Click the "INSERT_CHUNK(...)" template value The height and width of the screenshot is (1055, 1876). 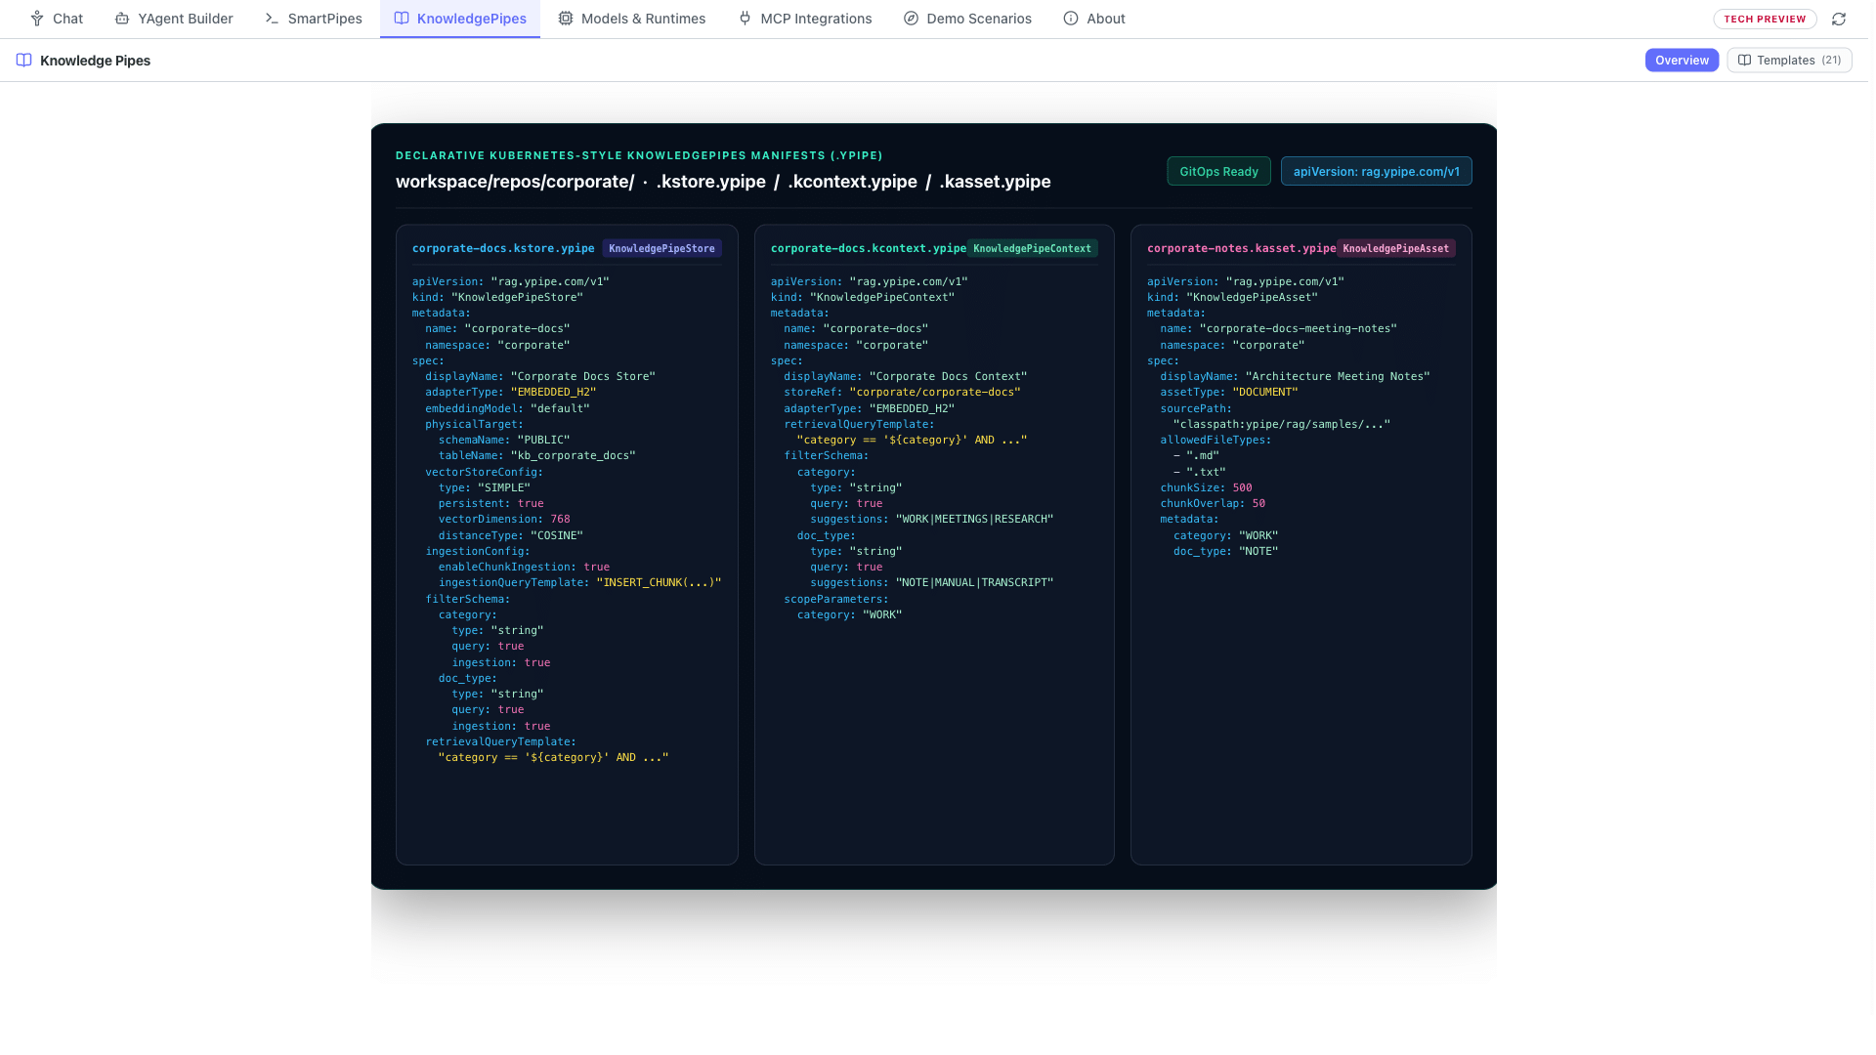(659, 583)
